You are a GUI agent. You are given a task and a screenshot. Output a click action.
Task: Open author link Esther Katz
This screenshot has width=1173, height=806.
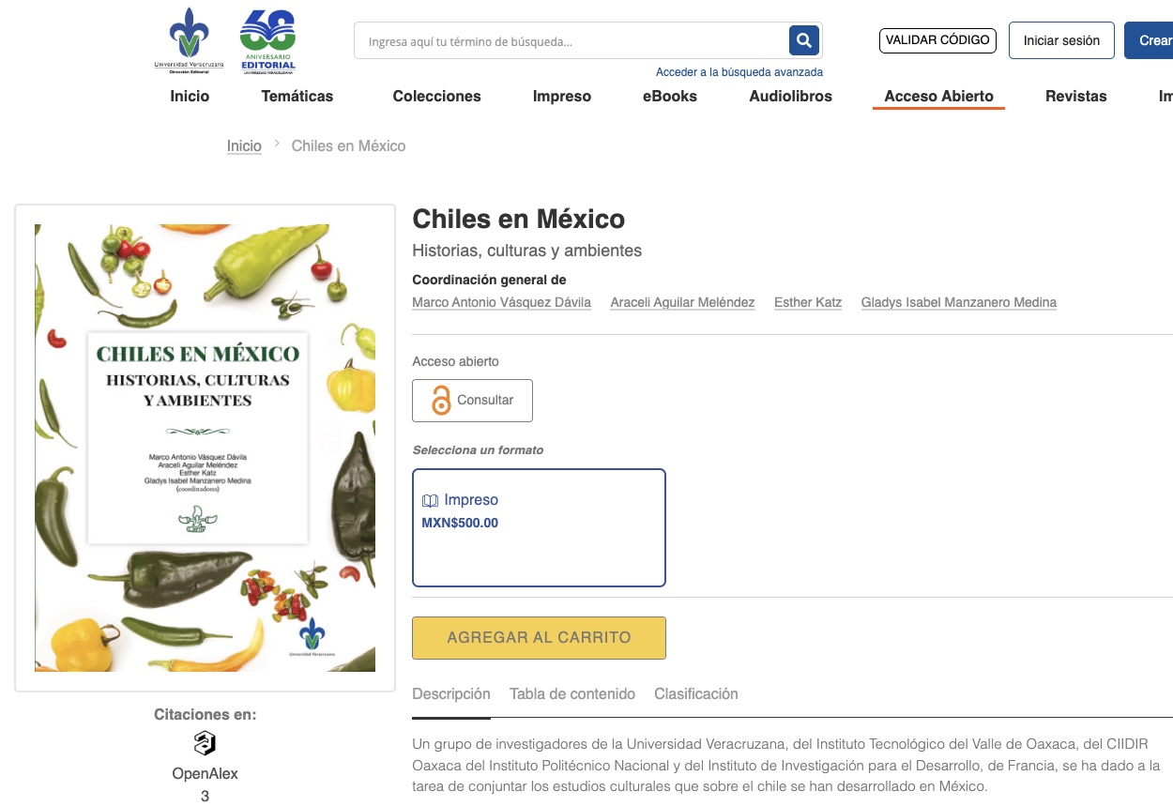(808, 302)
